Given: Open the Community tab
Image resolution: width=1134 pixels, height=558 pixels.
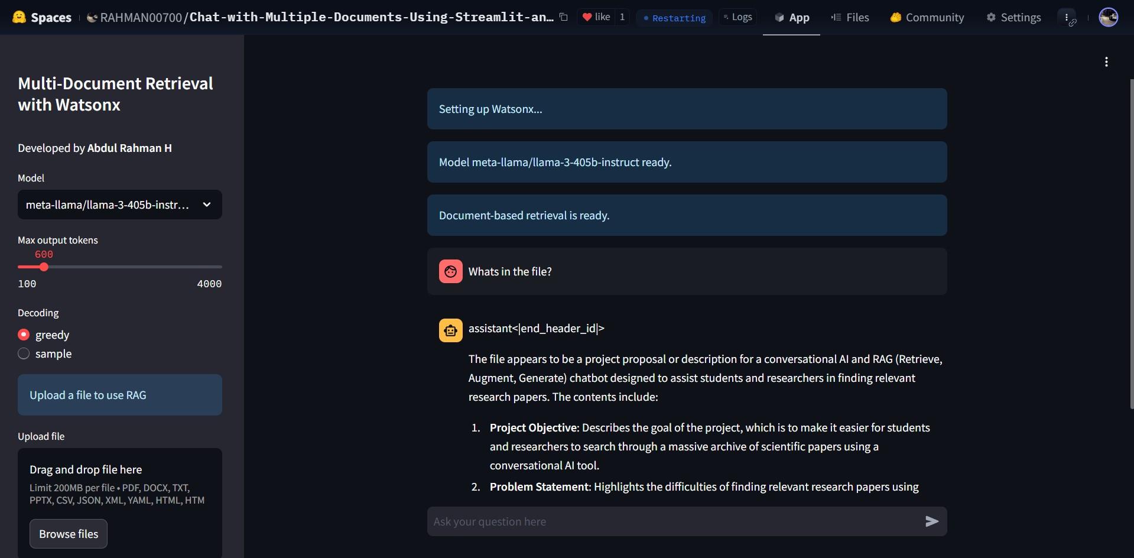Looking at the screenshot, I should [927, 18].
